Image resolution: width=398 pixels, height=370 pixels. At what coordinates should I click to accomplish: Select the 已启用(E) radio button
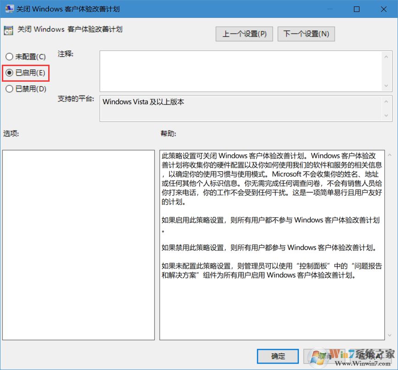tap(9, 73)
